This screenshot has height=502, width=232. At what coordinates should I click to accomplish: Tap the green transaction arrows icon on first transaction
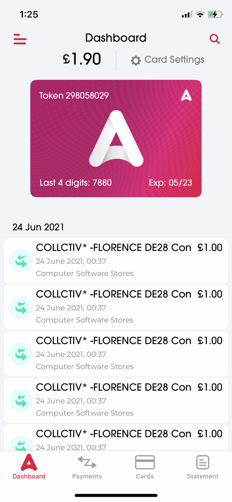21,261
